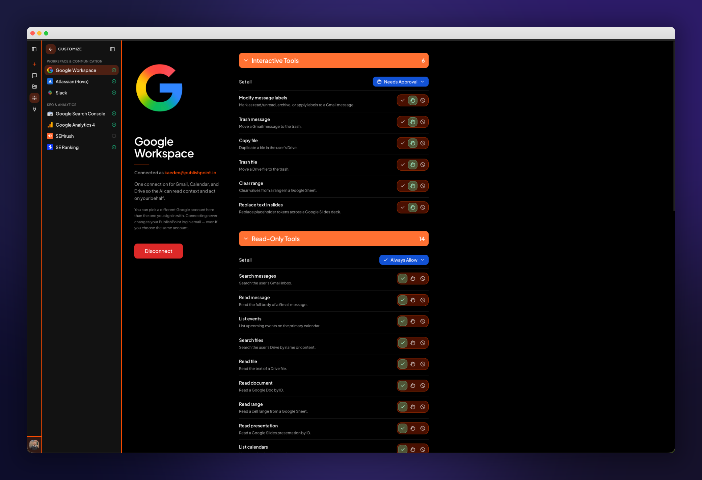Select Google Analytics 4 in the sidebar
Image resolution: width=702 pixels, height=480 pixels.
coord(81,125)
